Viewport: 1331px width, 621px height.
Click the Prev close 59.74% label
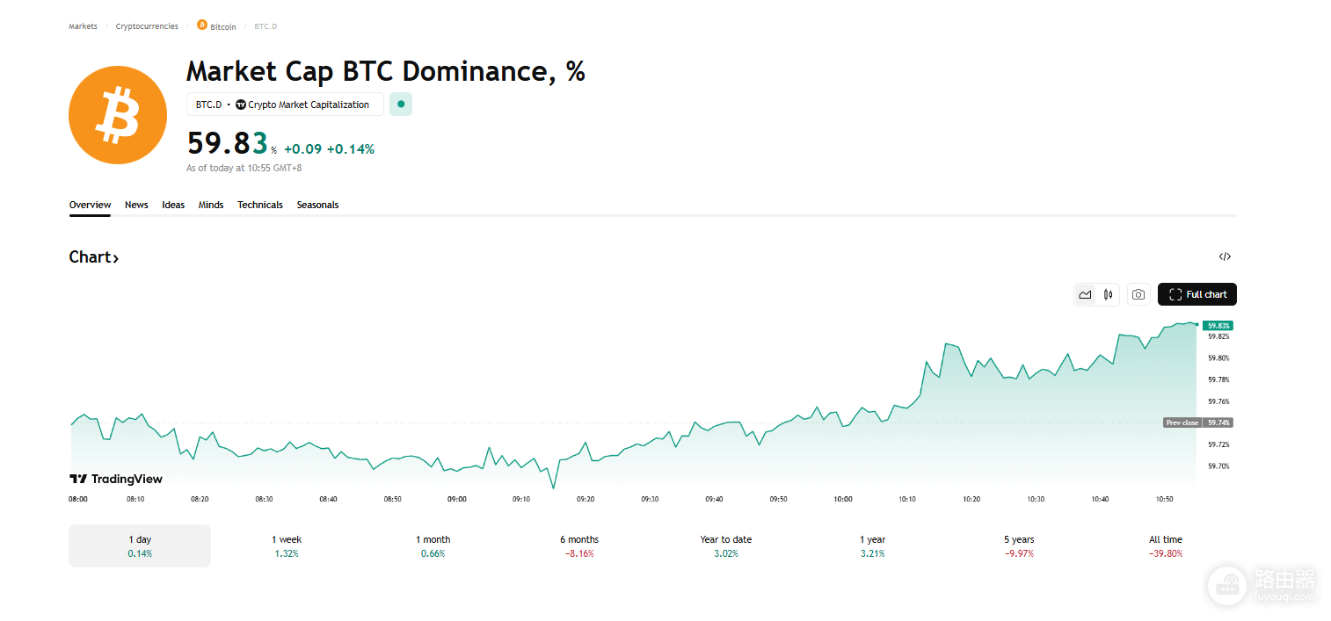pyautogui.click(x=1198, y=422)
